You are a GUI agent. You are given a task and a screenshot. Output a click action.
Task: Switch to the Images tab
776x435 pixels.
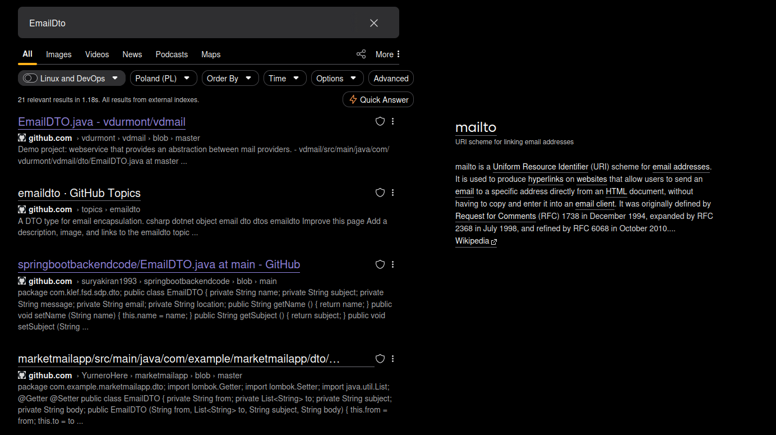(x=58, y=54)
